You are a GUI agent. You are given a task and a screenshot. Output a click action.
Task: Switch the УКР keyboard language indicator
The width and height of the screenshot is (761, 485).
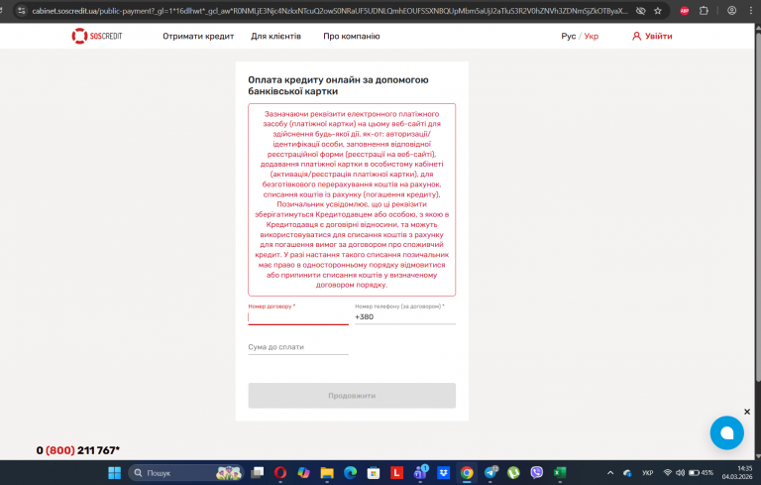tap(647, 473)
